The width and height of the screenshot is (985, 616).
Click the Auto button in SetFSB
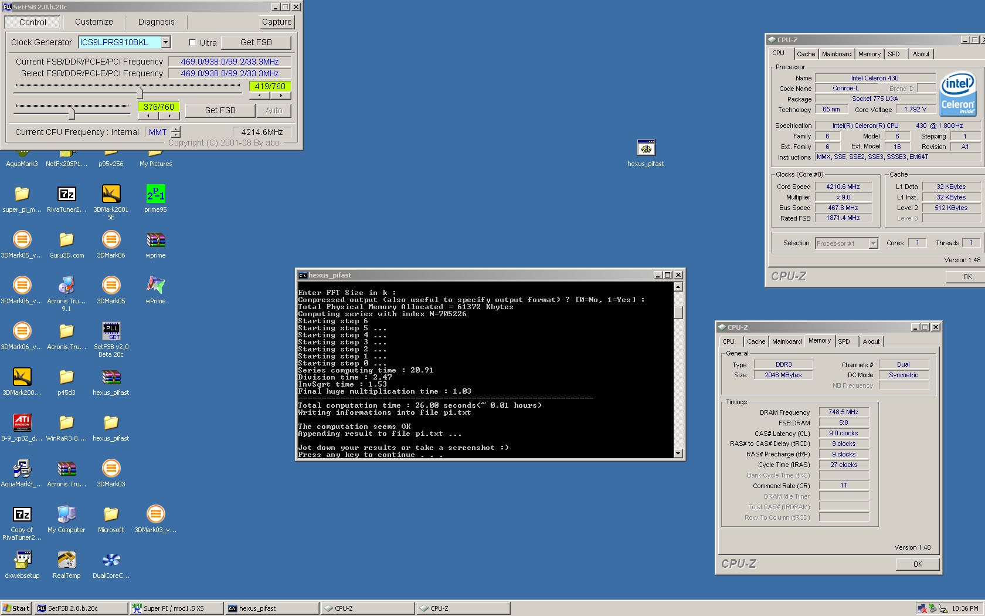click(x=274, y=110)
